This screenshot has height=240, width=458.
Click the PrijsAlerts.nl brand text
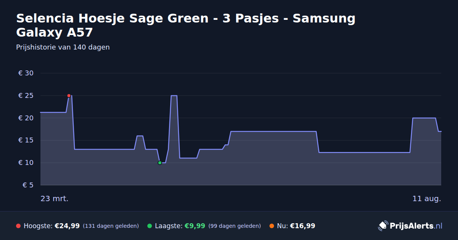pyautogui.click(x=416, y=226)
